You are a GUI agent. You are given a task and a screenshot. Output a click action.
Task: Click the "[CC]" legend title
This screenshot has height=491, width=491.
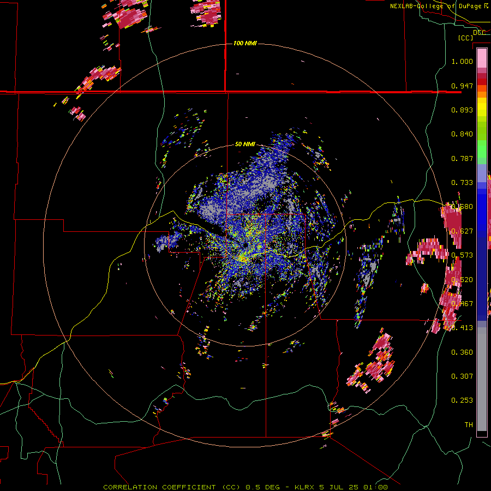coord(465,38)
